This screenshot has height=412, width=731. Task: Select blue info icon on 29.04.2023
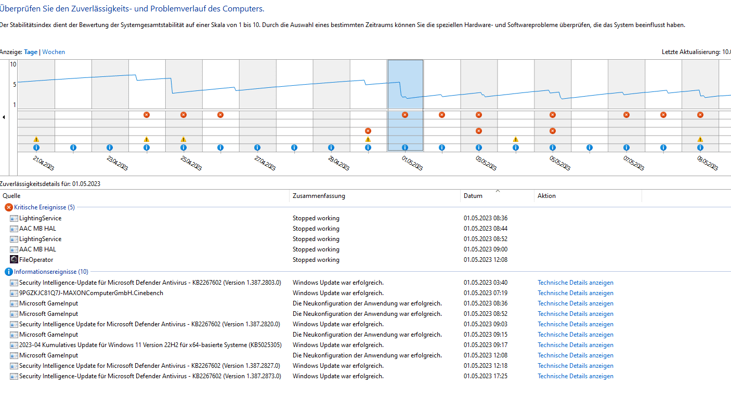(331, 148)
